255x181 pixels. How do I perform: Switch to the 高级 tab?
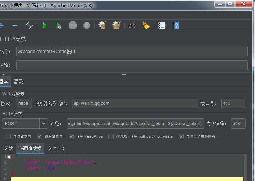tap(18, 81)
